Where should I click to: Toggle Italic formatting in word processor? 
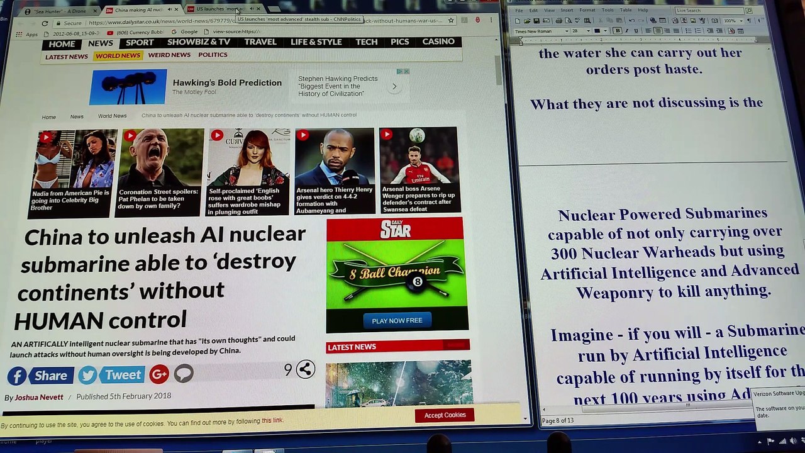[627, 31]
